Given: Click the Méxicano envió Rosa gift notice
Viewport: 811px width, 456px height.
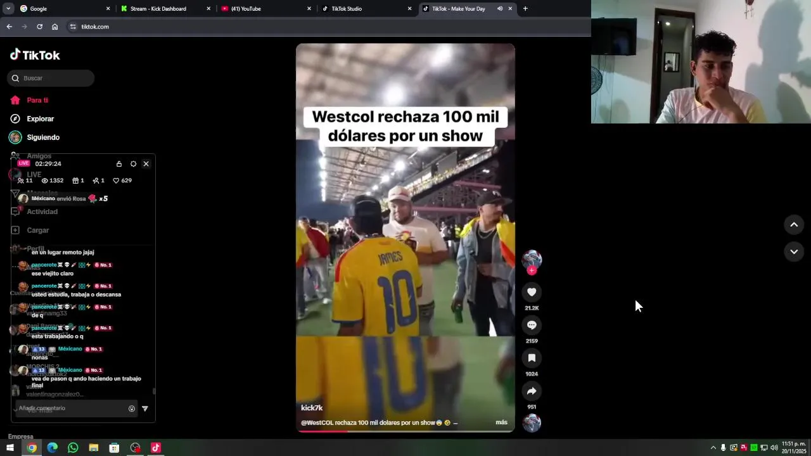Looking at the screenshot, I should click(63, 198).
